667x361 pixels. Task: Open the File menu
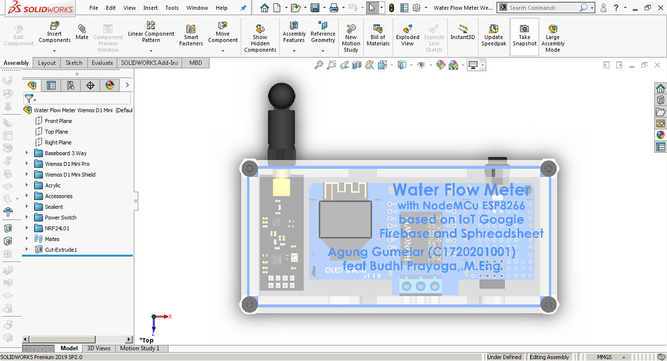click(94, 8)
